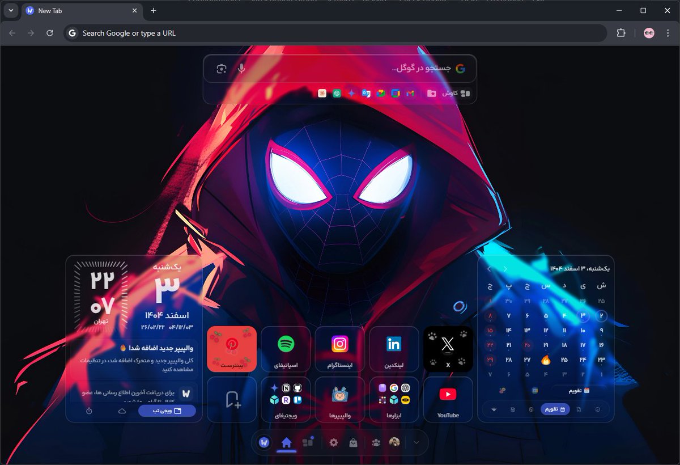The height and width of the screenshot is (465, 680).
Task: Select day ۲ in the calendar
Action: 601,315
